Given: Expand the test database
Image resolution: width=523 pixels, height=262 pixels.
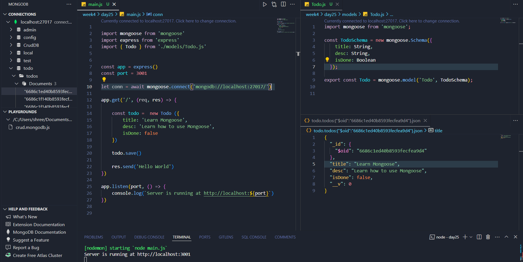Looking at the screenshot, I should coord(11,60).
